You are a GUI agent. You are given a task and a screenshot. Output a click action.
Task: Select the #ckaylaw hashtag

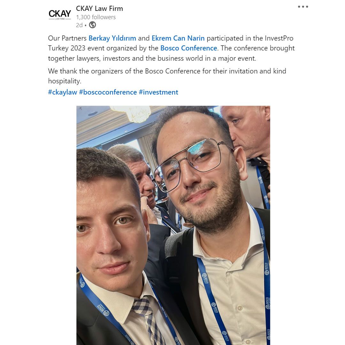pyautogui.click(x=63, y=92)
